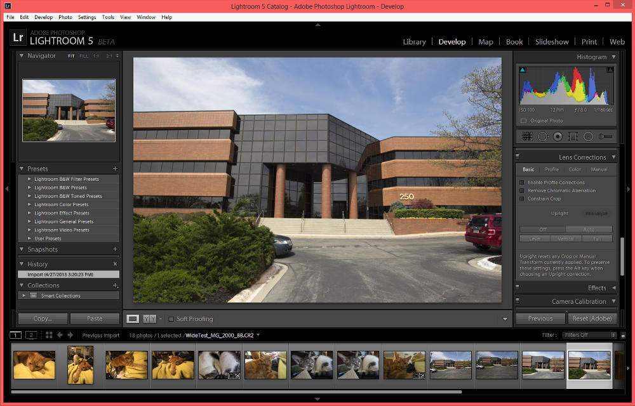
Task: Hide the filmstrip with bottom arrow
Action: (x=317, y=399)
